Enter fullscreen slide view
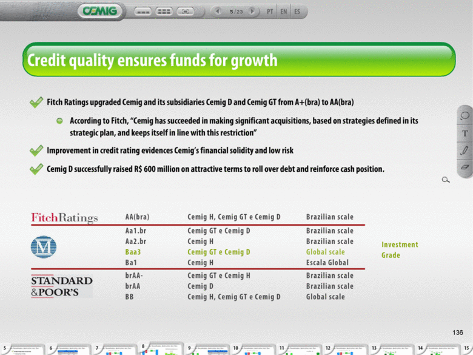 [185, 12]
